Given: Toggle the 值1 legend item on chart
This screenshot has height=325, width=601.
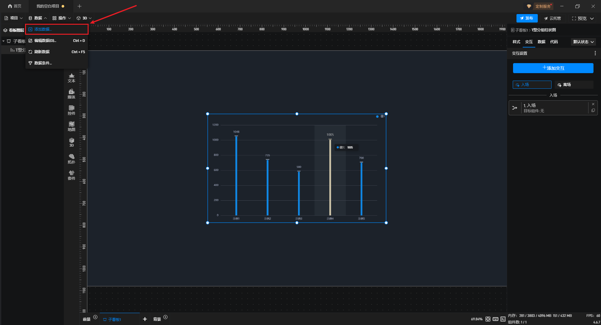Looking at the screenshot, I should click(x=380, y=116).
